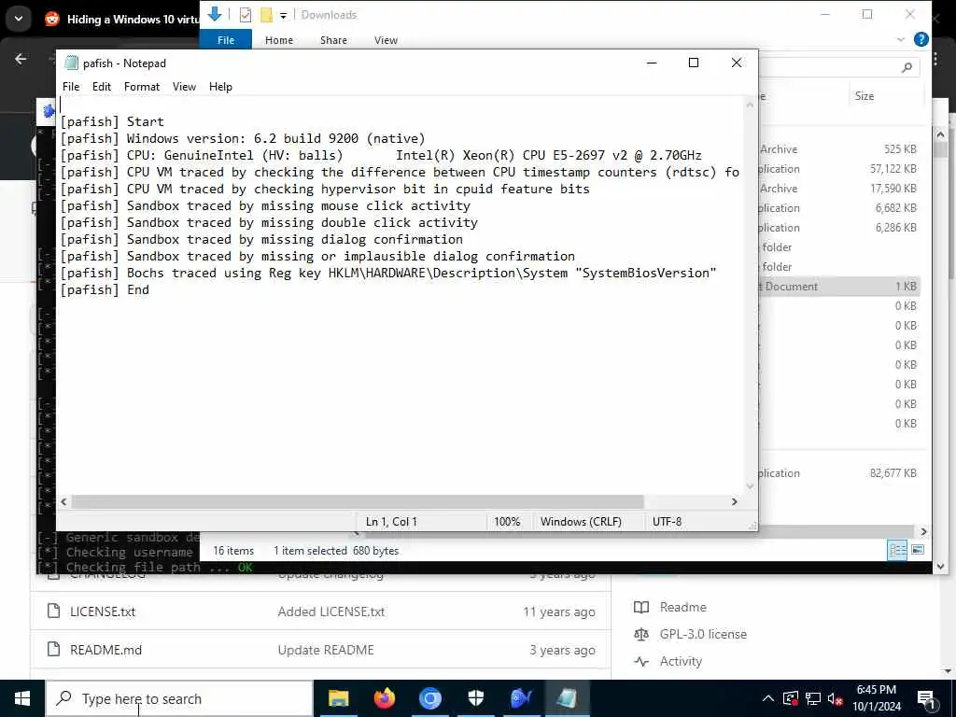
Task: Select the 1 KB Document row
Action: [x=838, y=287]
